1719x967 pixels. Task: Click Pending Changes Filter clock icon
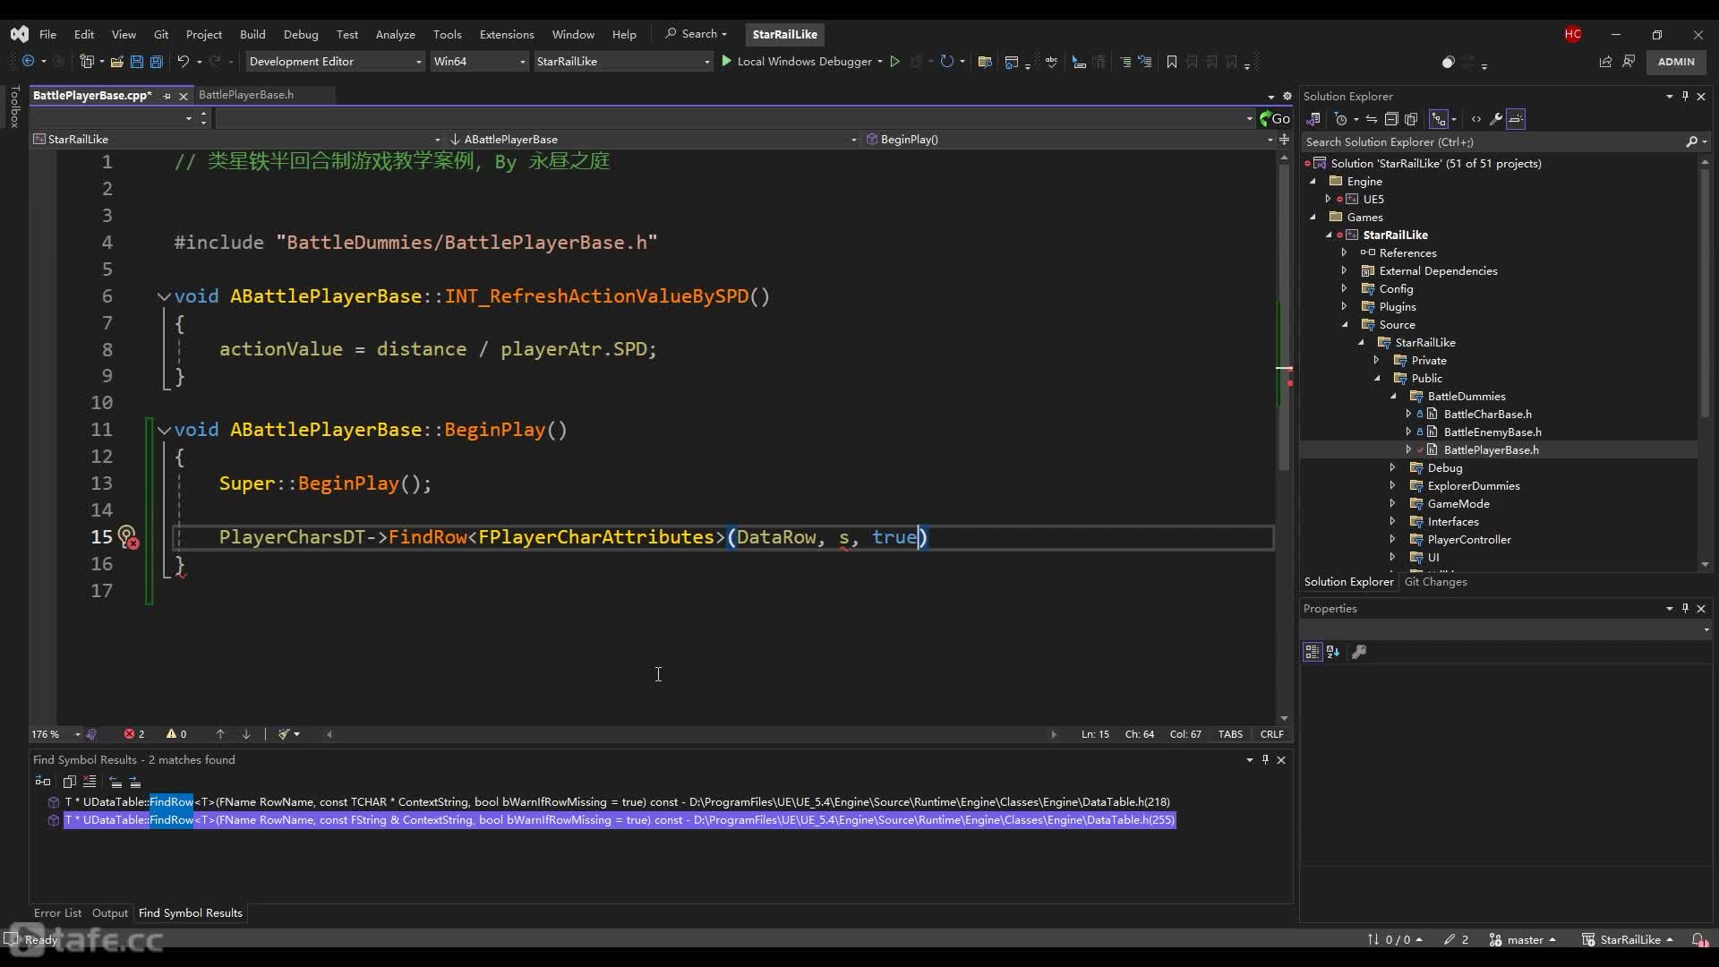1340,118
